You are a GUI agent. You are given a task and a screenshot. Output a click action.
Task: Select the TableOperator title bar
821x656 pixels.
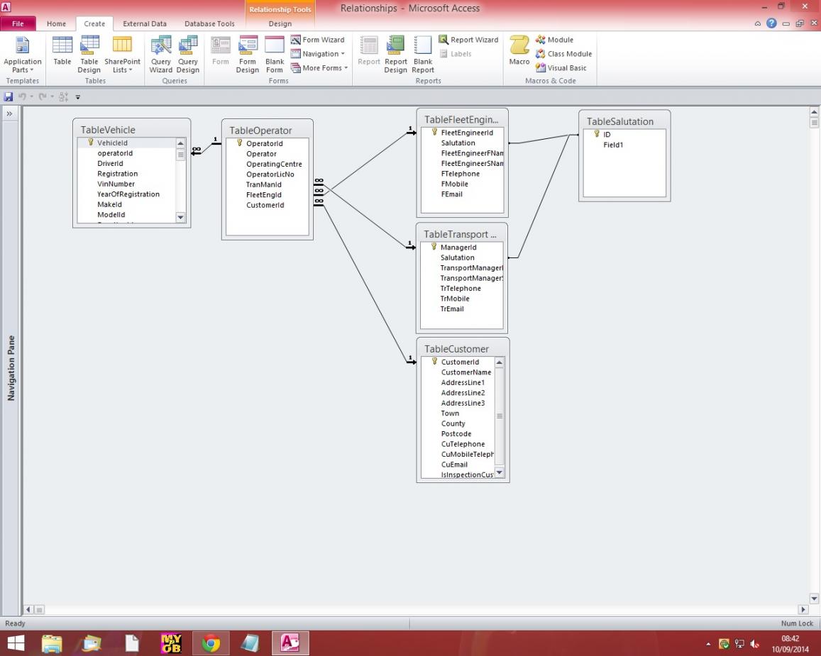pyautogui.click(x=267, y=130)
